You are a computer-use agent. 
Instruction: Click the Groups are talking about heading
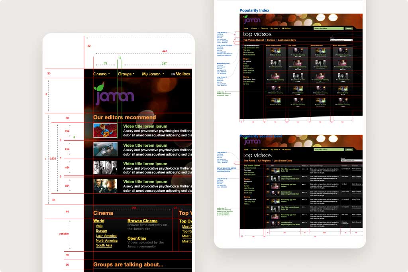[128, 264]
